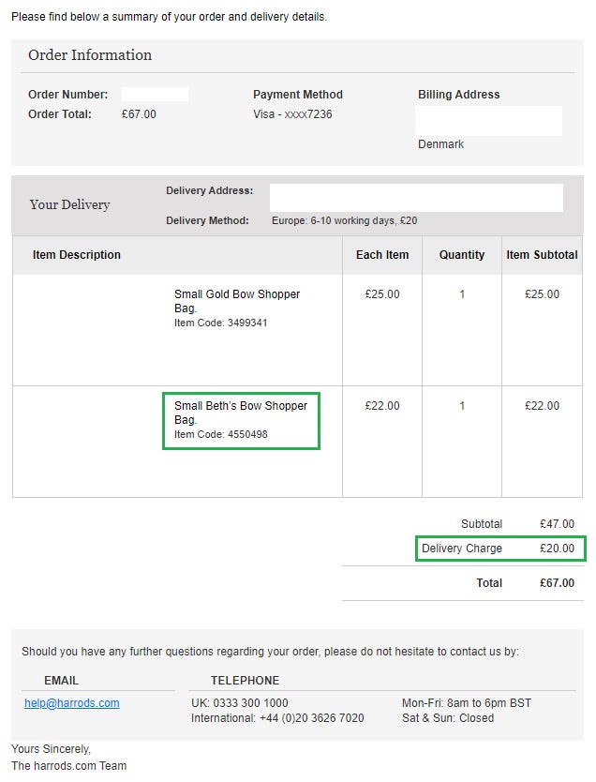Click the blank Order Number field
This screenshot has height=782, width=596.
pos(155,95)
